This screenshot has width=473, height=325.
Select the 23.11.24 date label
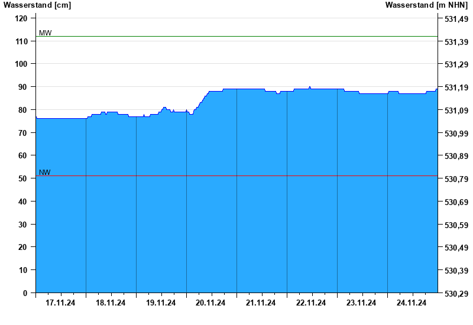361,303
